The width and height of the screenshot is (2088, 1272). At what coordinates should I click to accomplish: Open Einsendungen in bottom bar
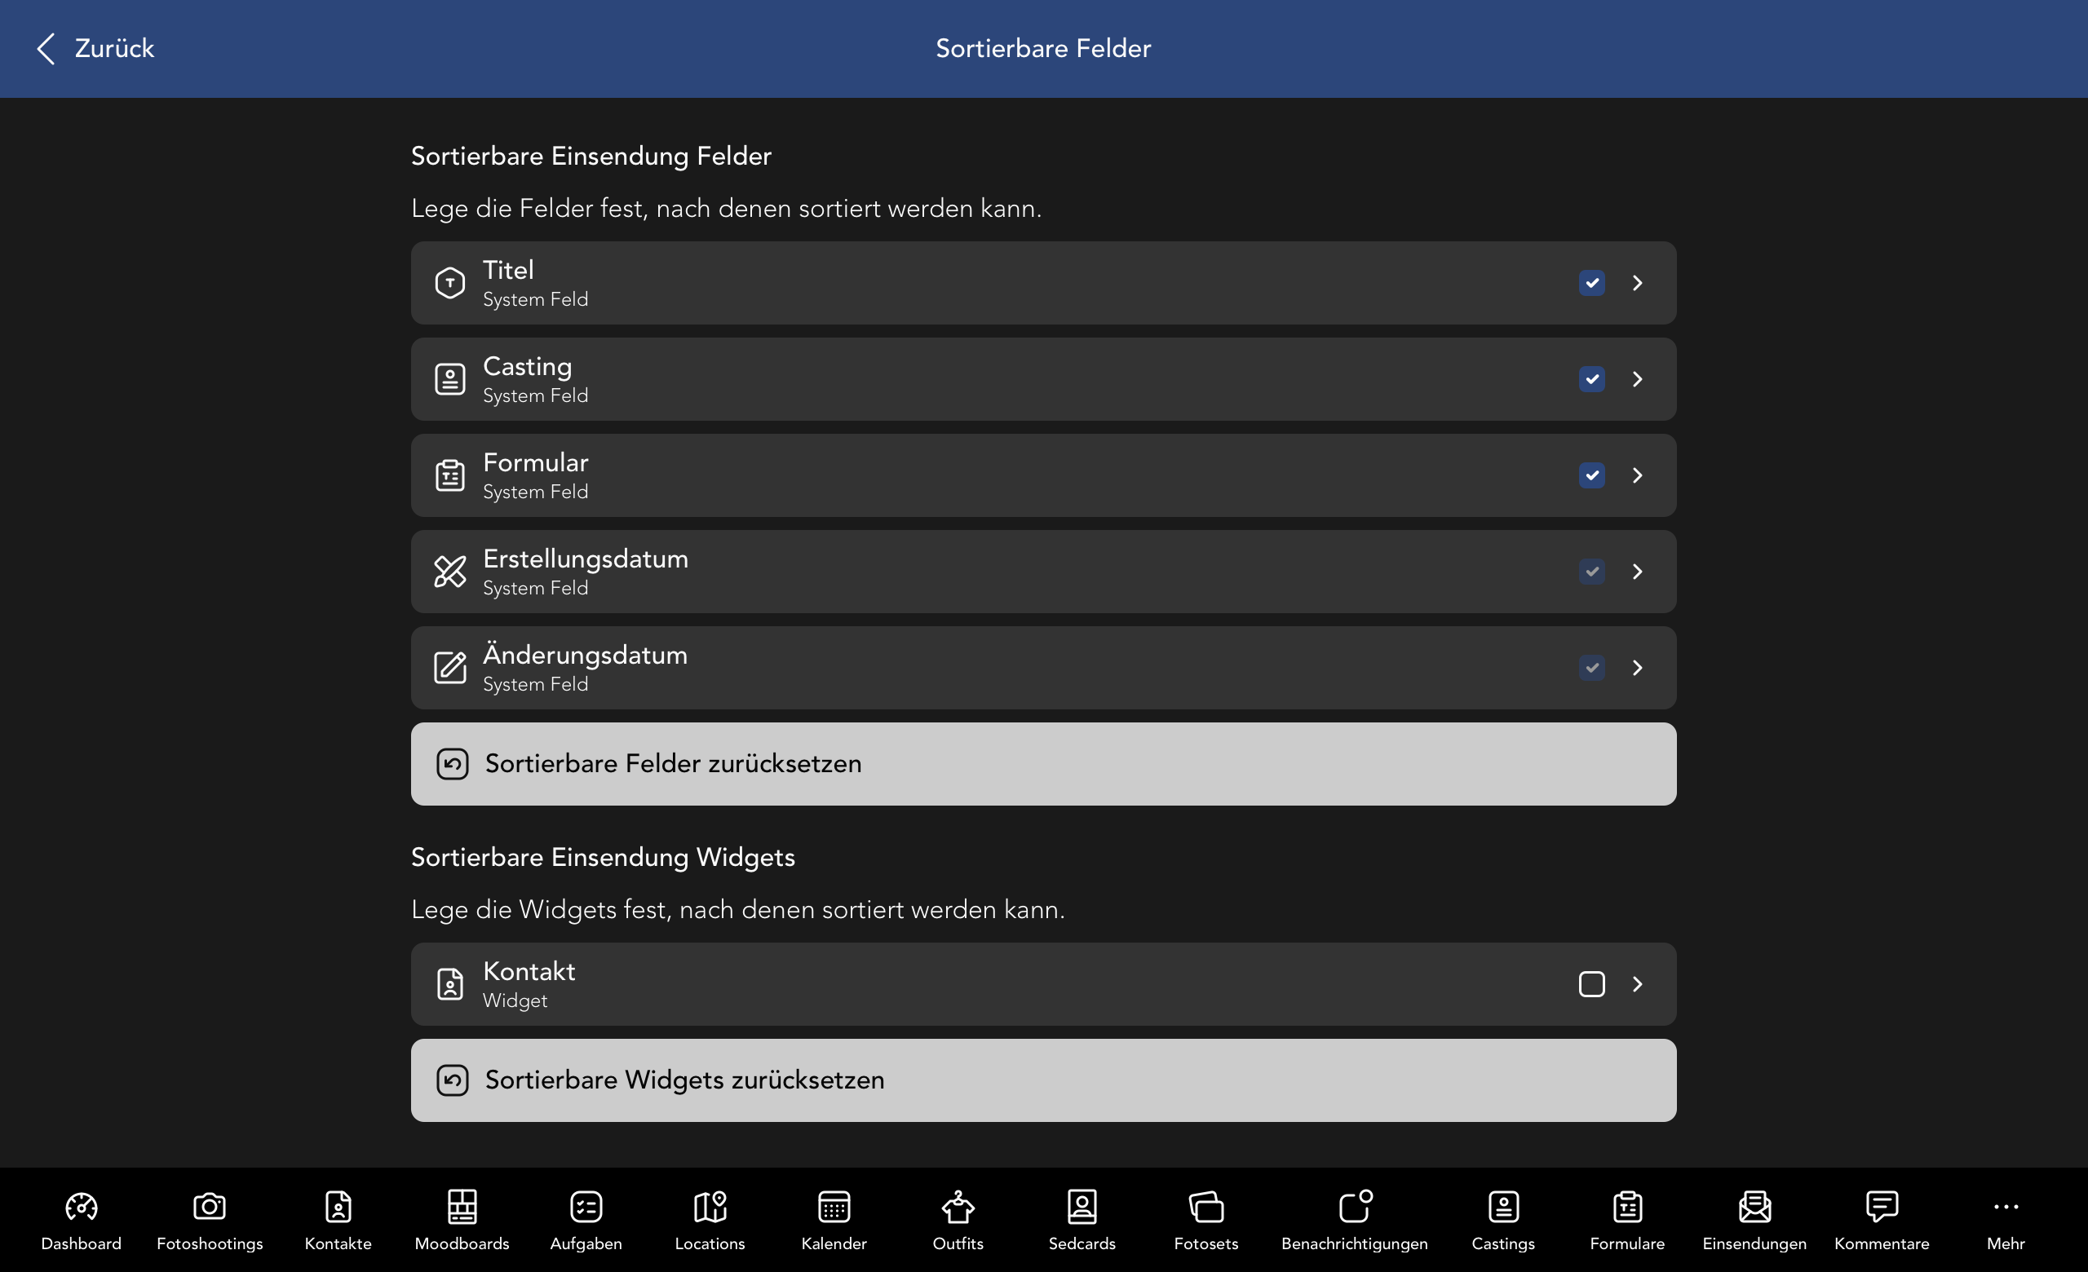[1754, 1221]
